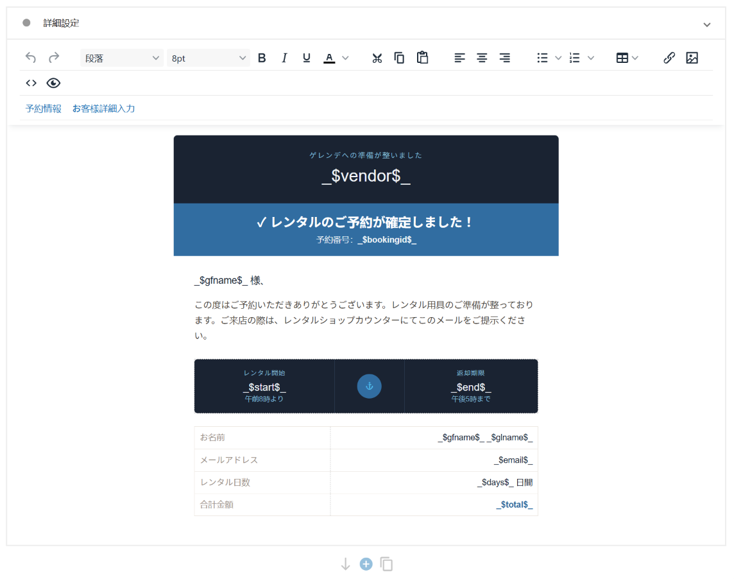Click the 午後5時まで text
This screenshot has width=734, height=579.
(471, 399)
